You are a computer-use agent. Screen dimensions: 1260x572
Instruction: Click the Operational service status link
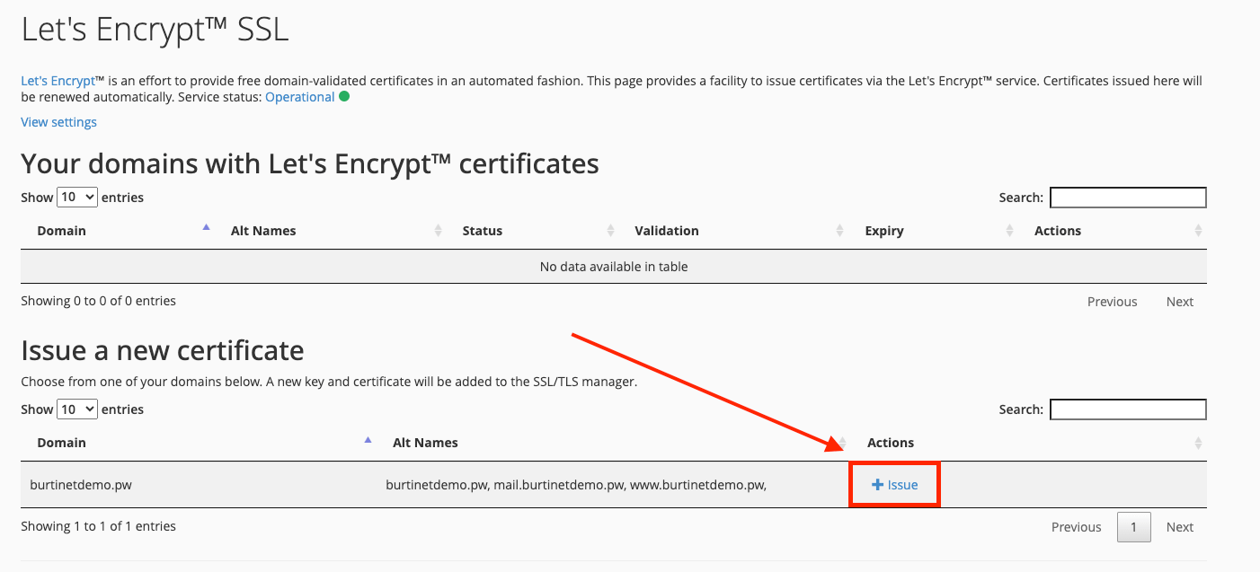[299, 97]
